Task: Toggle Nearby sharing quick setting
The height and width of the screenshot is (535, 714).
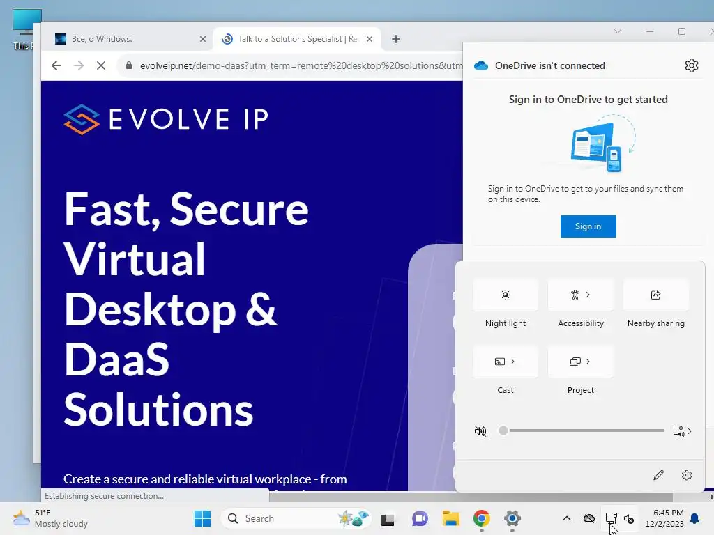Action: 655,295
